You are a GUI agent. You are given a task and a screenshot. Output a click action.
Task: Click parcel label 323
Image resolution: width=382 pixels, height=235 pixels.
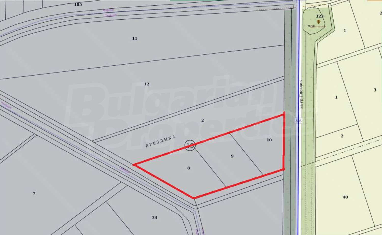[319, 16]
